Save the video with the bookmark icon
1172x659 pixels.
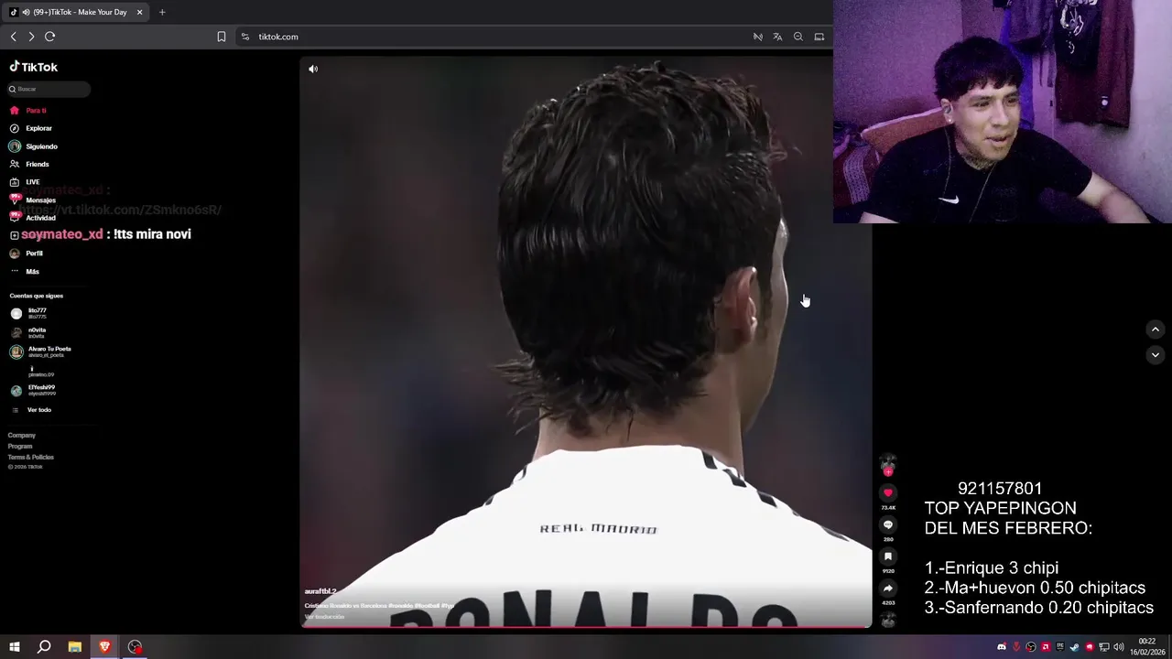pyautogui.click(x=887, y=556)
